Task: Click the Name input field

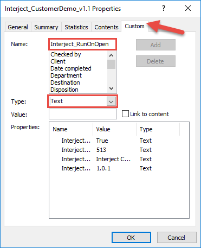Action: [x=82, y=44]
